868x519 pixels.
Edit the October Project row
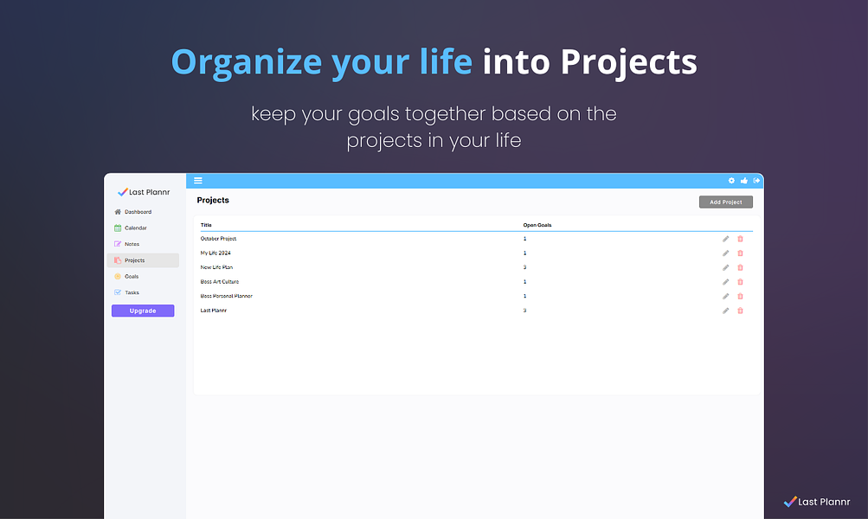pyautogui.click(x=726, y=239)
